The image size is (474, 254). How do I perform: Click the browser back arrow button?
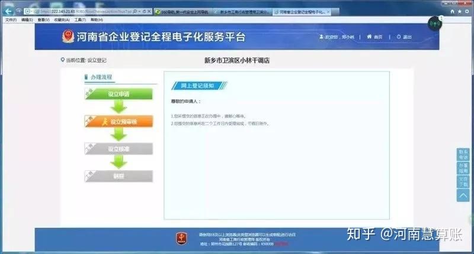click(x=8, y=11)
